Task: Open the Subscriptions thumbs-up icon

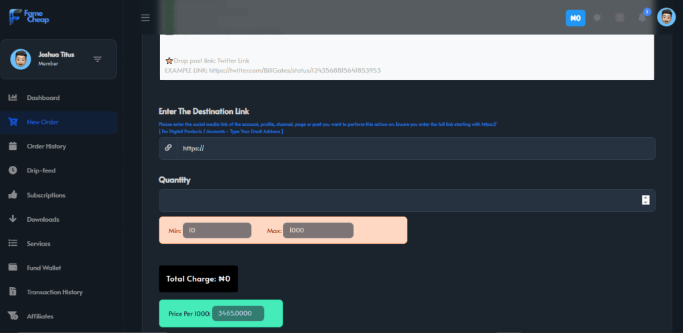Action: click(13, 194)
